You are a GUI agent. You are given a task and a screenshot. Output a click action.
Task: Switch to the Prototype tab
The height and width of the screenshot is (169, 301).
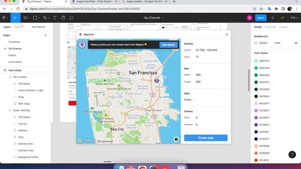click(270, 27)
